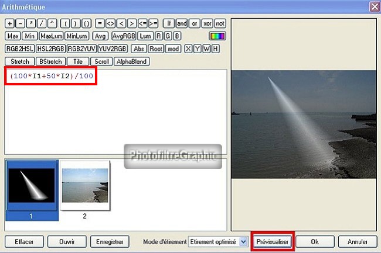The height and width of the screenshot is (253, 381).
Task: Click the RGB2HSL conversion button
Action: coord(19,49)
